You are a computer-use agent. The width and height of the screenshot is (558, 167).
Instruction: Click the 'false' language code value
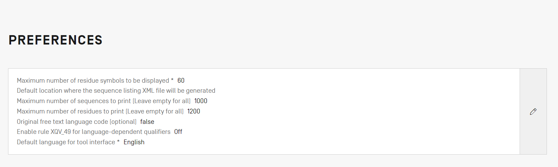pos(147,122)
